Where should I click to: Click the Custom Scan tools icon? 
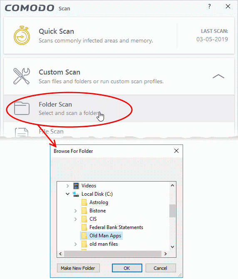click(x=22, y=76)
